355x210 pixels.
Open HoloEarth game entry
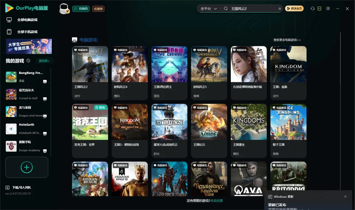tap(27, 129)
